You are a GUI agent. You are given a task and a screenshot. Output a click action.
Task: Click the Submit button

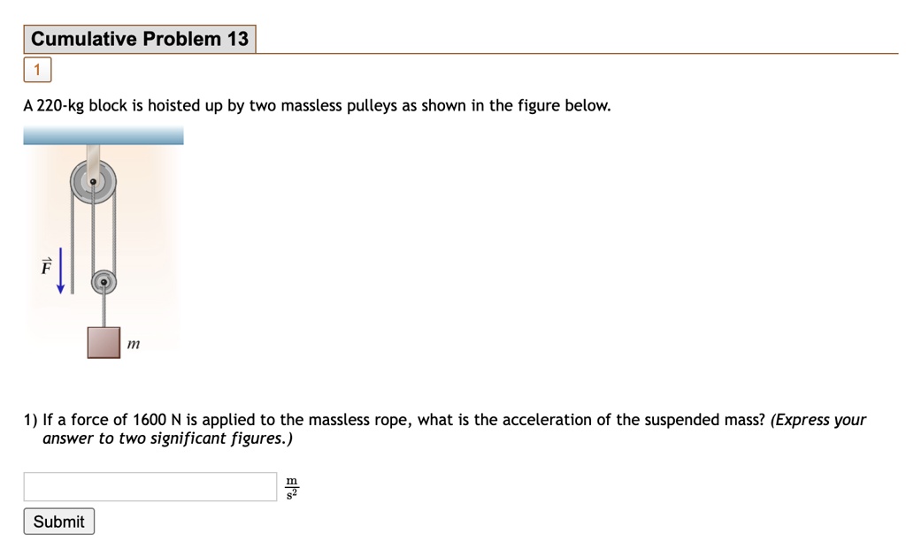(x=58, y=522)
